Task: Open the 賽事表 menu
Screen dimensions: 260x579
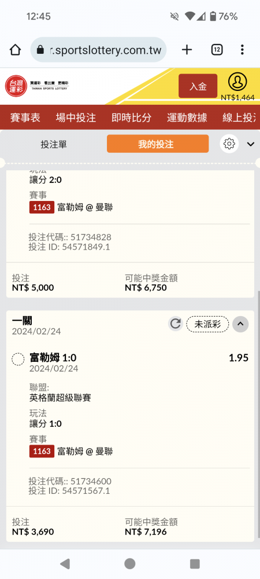Action: click(25, 118)
